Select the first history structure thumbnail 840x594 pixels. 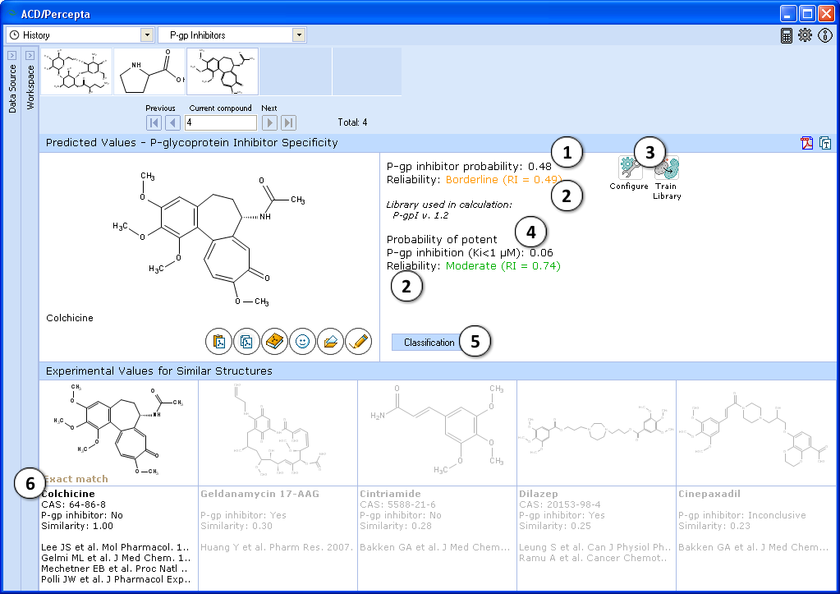(76, 71)
